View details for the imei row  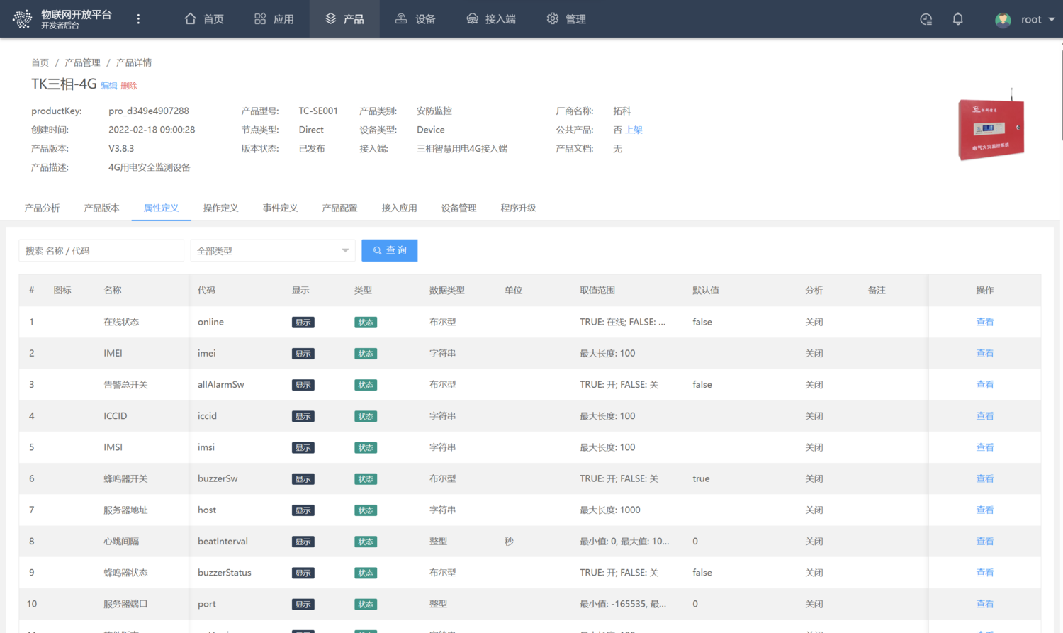tap(984, 353)
